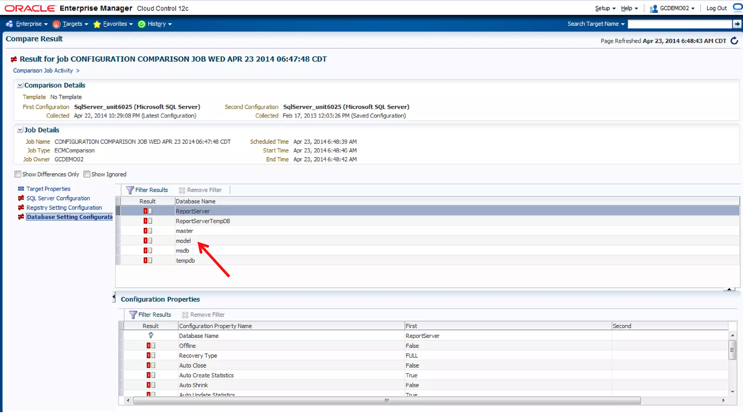Select Target Properties in the tree
This screenshot has height=418, width=743.
coord(48,189)
